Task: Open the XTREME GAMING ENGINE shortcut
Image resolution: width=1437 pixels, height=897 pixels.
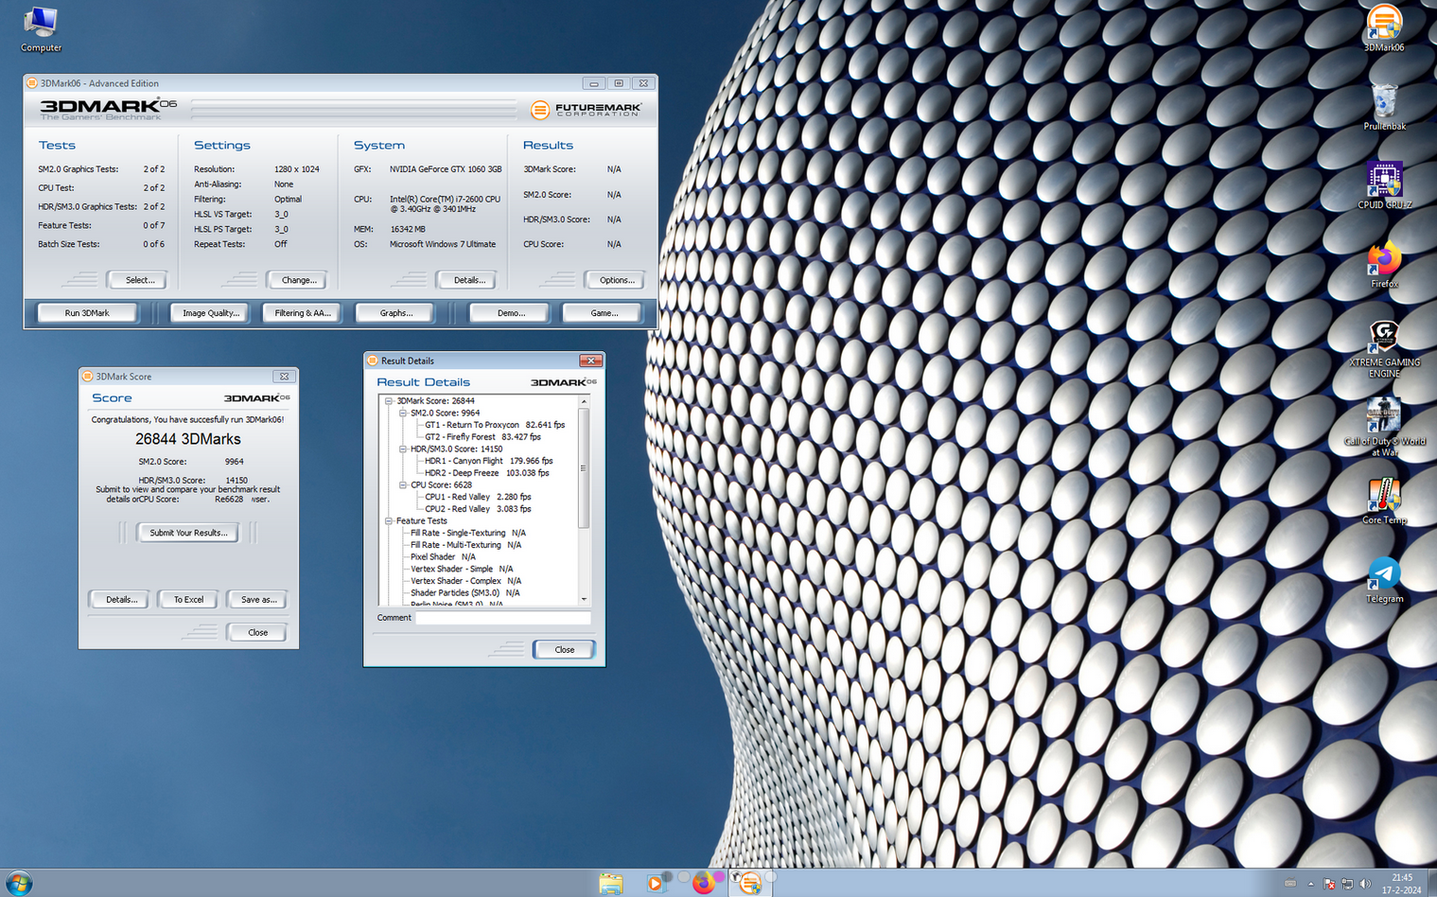Action: (1384, 348)
